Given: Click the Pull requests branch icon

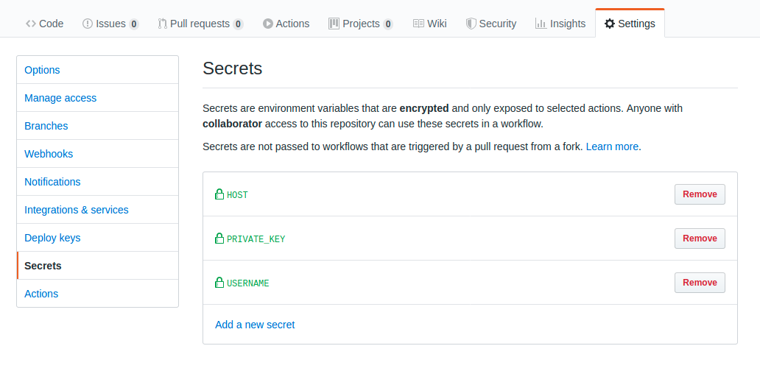Looking at the screenshot, I should (x=162, y=24).
